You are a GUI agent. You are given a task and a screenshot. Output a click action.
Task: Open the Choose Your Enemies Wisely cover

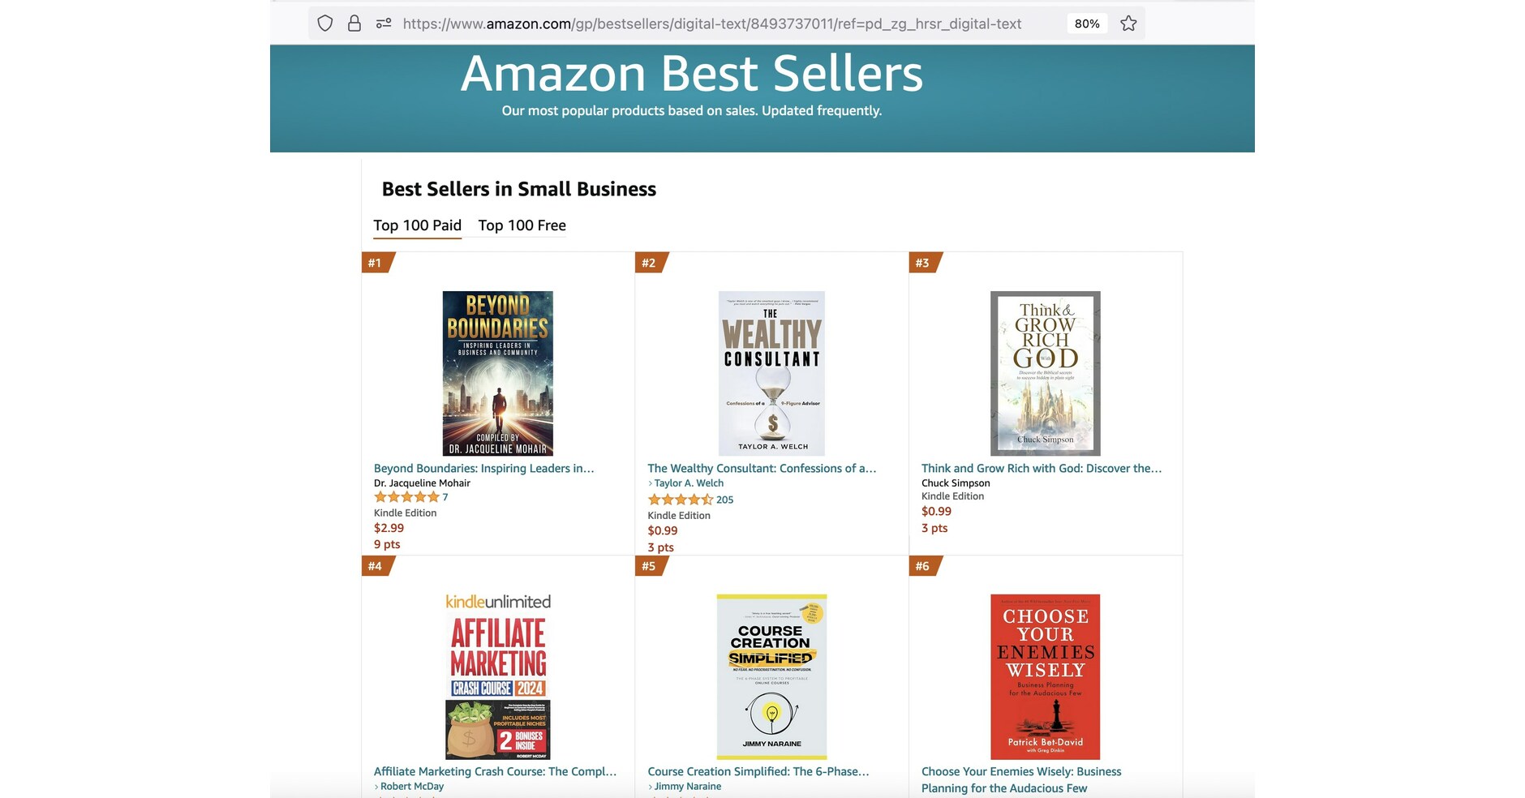click(x=1045, y=676)
